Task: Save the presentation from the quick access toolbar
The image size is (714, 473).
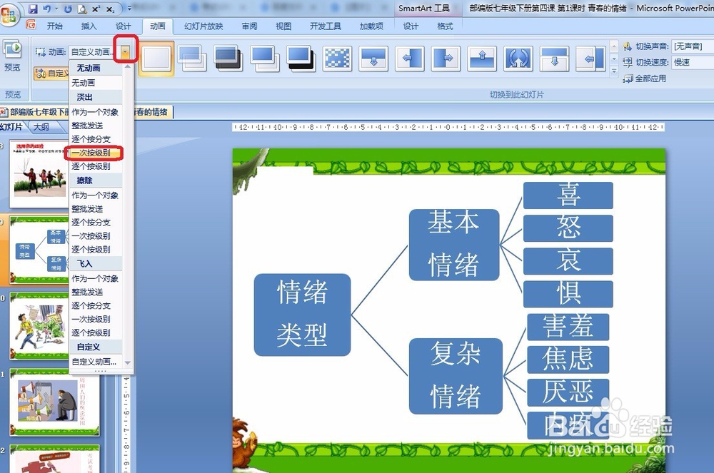Action: tap(33, 9)
